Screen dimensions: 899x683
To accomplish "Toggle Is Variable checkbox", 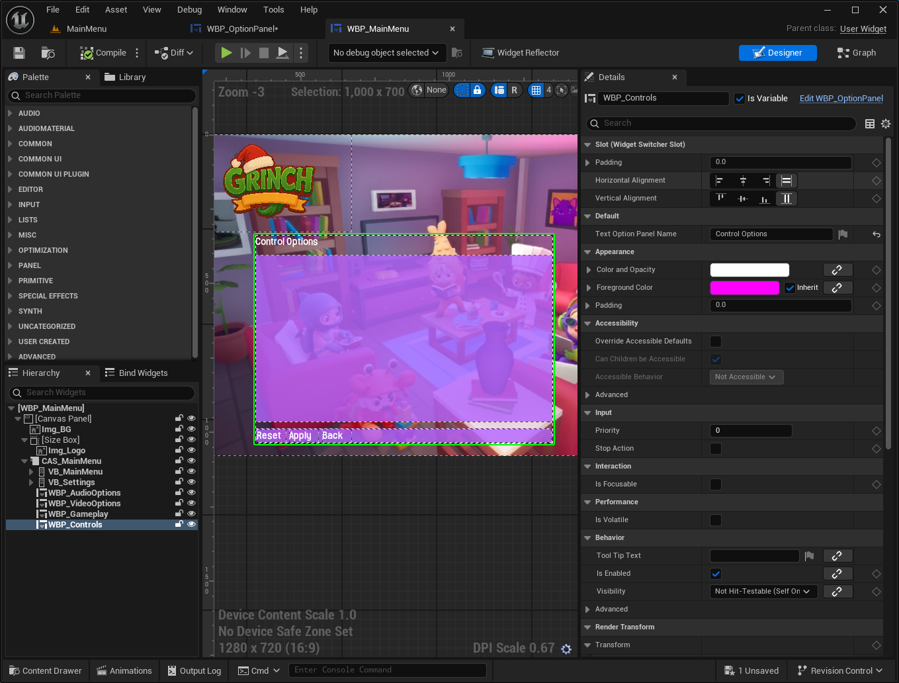I will (x=740, y=99).
